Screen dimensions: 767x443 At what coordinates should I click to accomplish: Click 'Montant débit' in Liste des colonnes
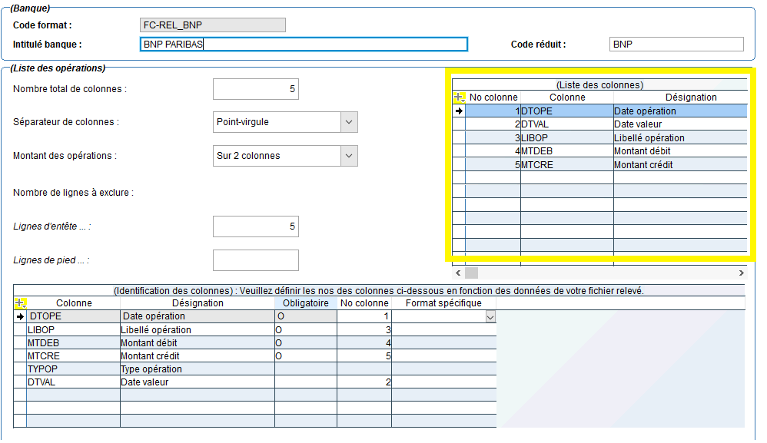pyautogui.click(x=680, y=151)
